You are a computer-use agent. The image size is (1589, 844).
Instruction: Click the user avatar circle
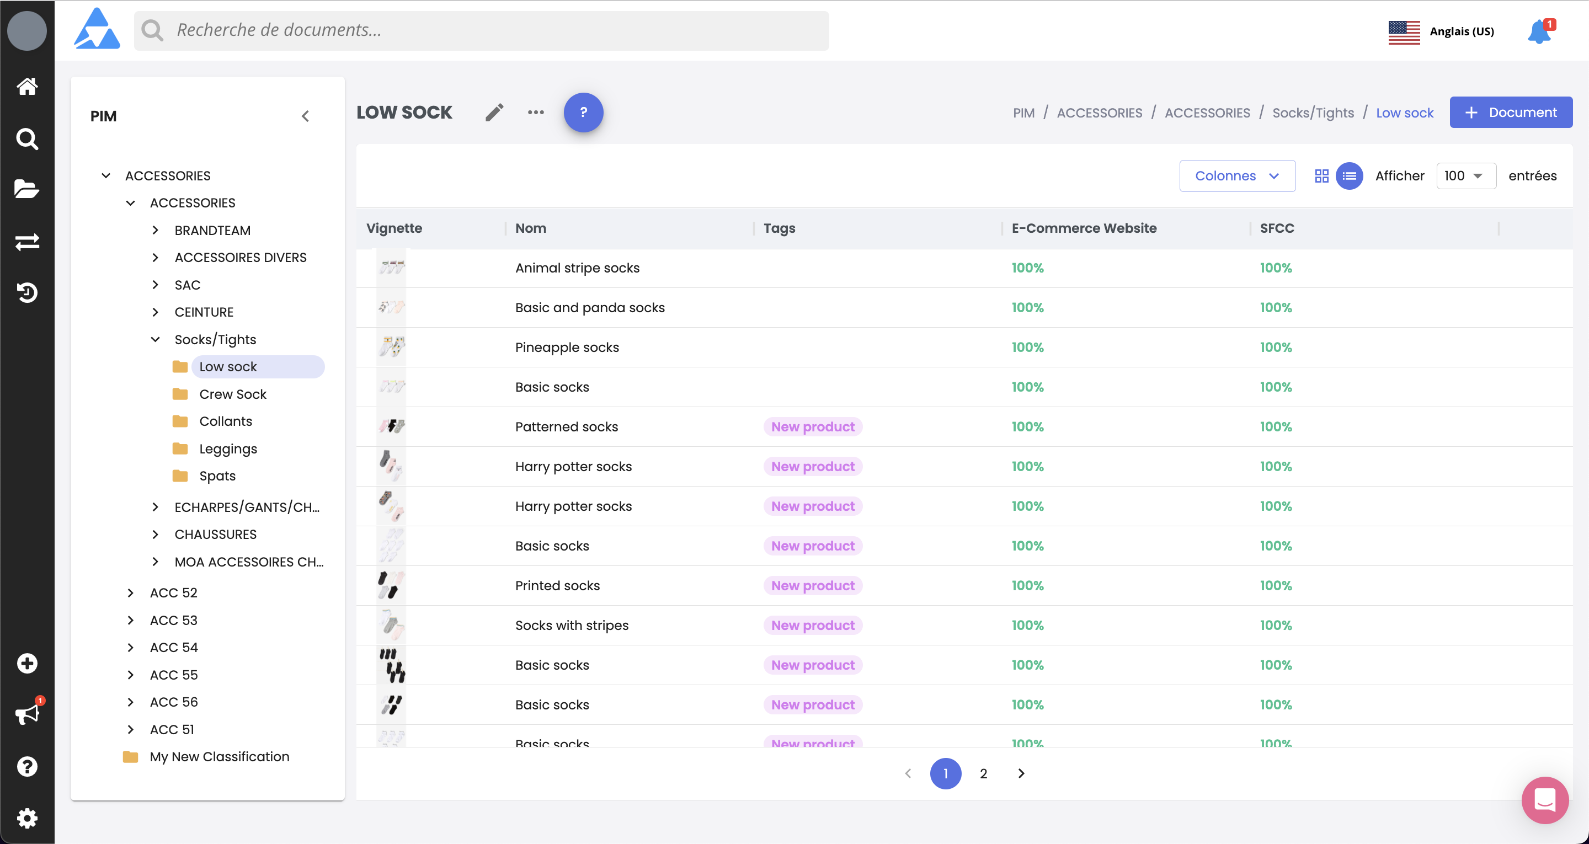26,30
